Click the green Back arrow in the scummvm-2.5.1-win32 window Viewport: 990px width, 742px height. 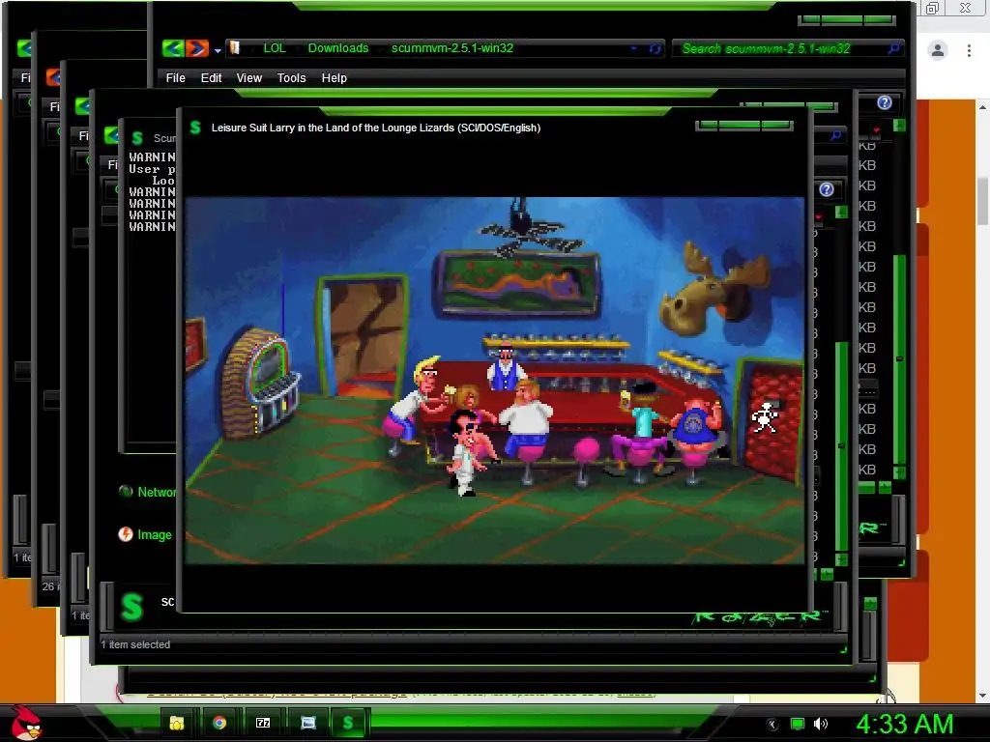pyautogui.click(x=172, y=48)
